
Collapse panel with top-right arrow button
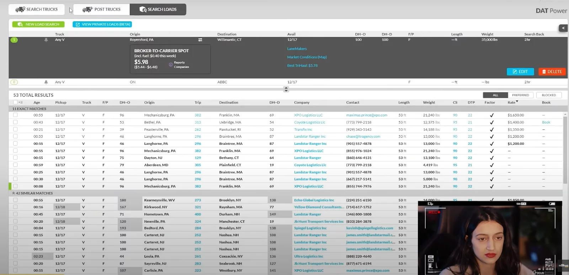tap(563, 28)
